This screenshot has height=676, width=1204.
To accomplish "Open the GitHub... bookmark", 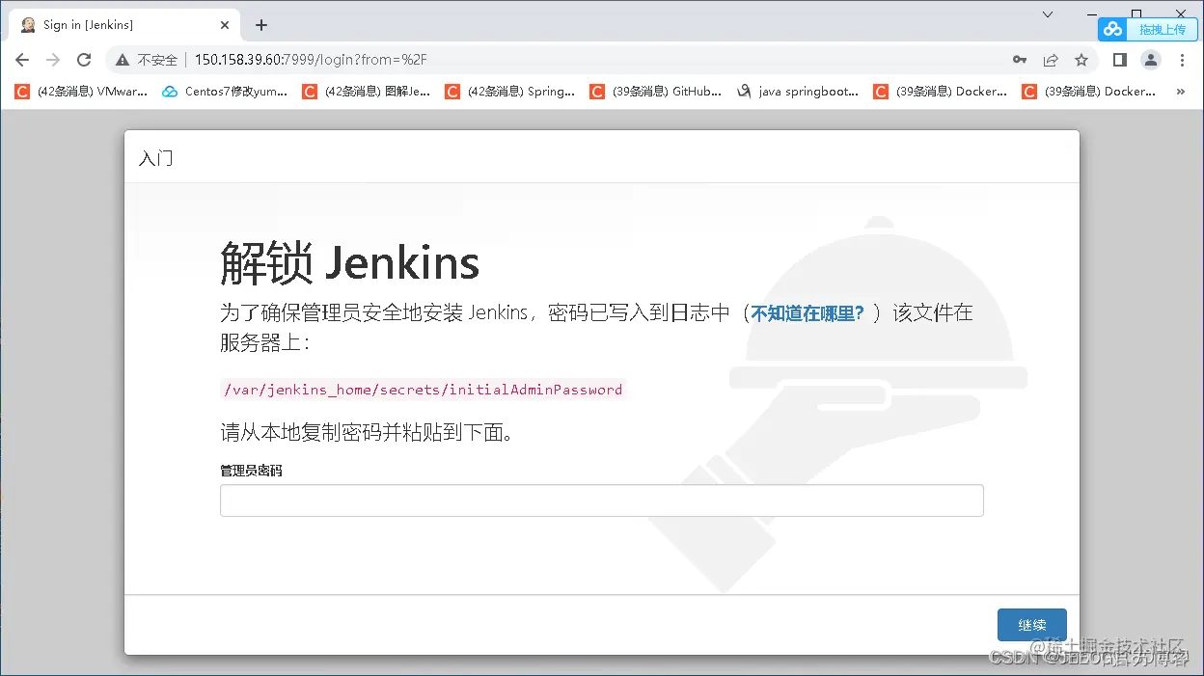I will pyautogui.click(x=654, y=92).
